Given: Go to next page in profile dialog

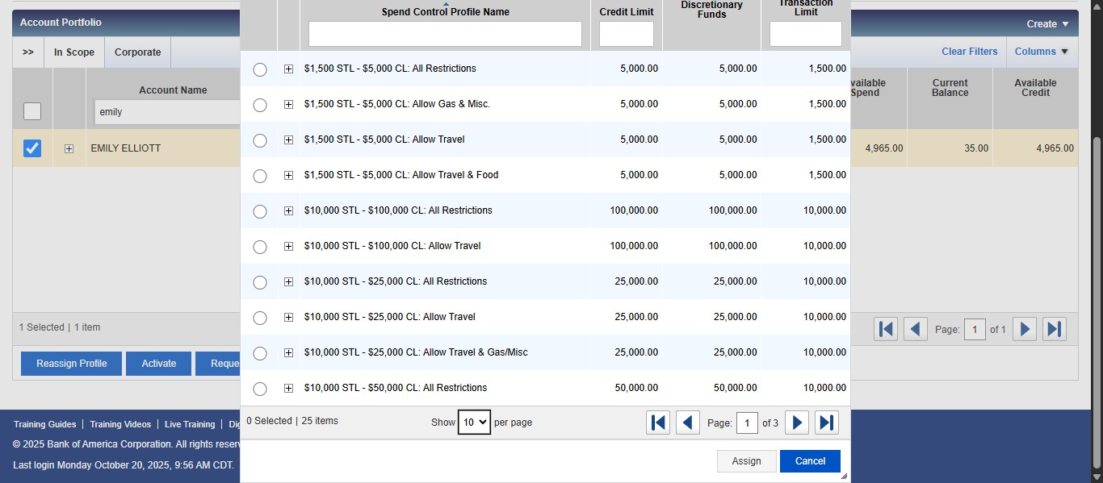Looking at the screenshot, I should click(797, 423).
